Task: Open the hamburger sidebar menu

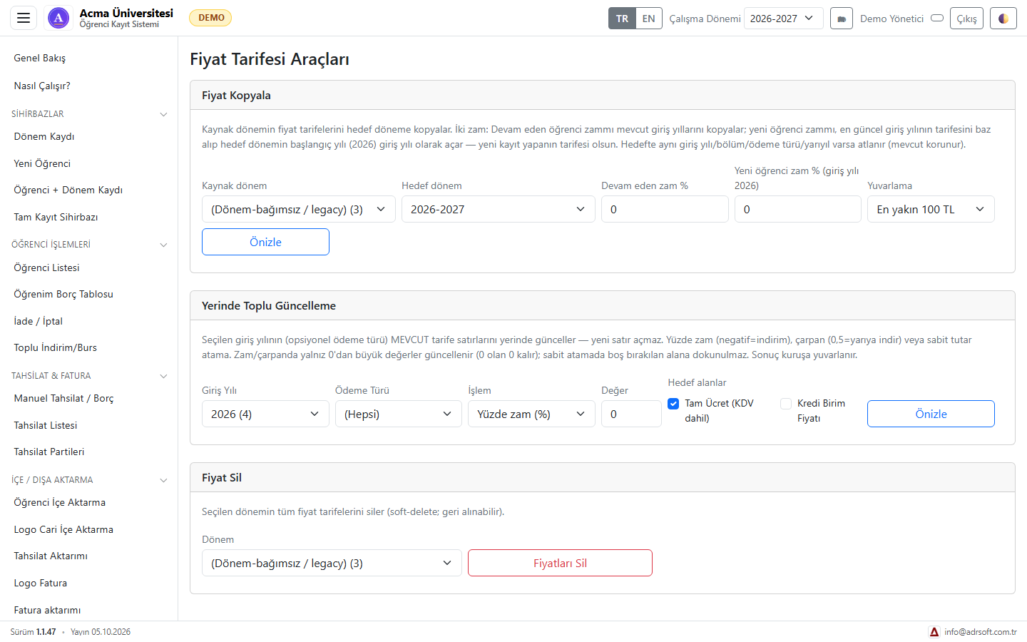Action: tap(23, 18)
